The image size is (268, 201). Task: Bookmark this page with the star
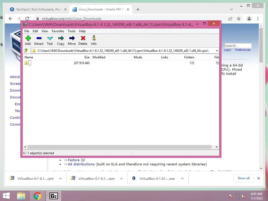point(239,19)
